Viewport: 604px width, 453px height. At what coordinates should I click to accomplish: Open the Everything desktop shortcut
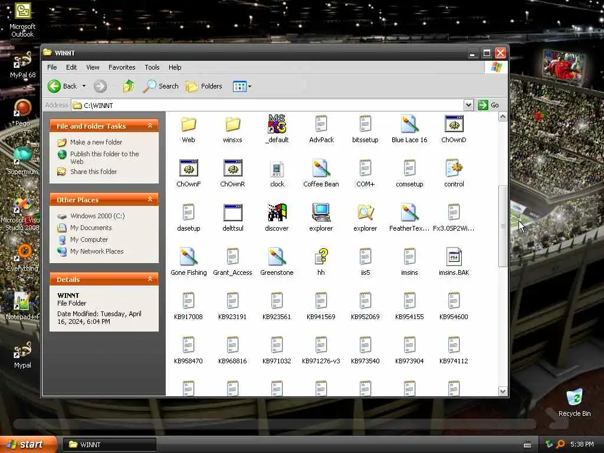[x=22, y=258]
